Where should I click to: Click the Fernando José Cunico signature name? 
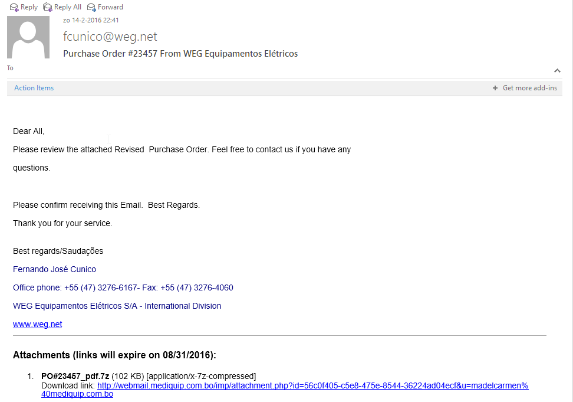point(54,269)
